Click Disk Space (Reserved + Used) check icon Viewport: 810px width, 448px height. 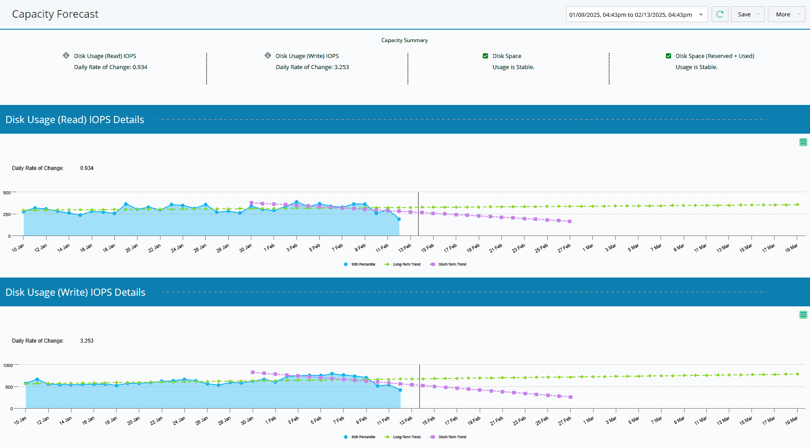pos(669,56)
